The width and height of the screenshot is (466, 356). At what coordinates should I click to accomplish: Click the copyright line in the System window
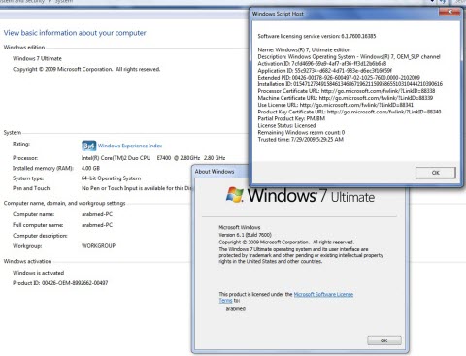point(86,69)
